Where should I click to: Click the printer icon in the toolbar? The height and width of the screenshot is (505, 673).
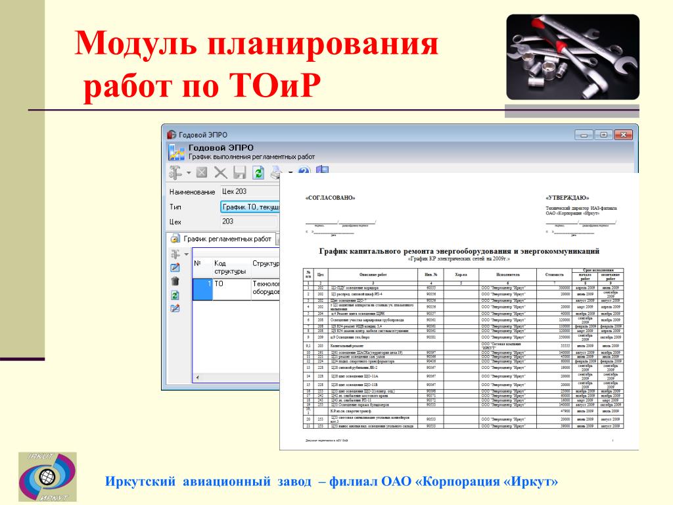click(275, 173)
